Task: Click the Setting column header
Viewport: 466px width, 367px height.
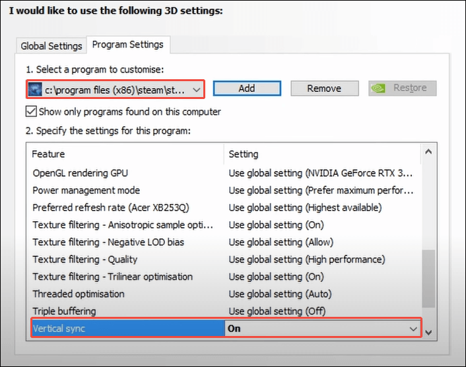Action: tap(244, 154)
